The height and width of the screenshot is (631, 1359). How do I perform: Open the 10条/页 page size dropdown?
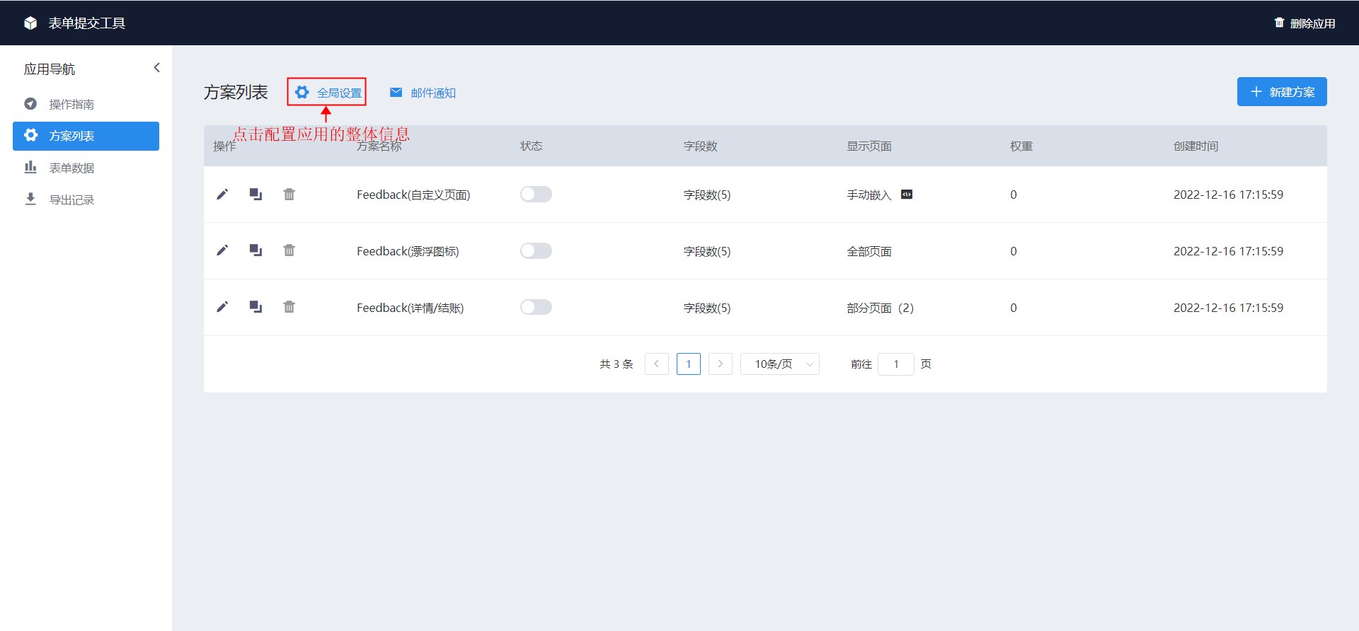[780, 364]
